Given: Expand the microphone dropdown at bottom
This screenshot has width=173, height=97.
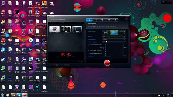Looking at the screenshot, I should pyautogui.click(x=125, y=56).
